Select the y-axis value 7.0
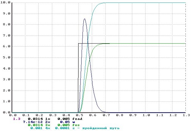This screenshot has height=131, width=191. (x=6, y=36)
